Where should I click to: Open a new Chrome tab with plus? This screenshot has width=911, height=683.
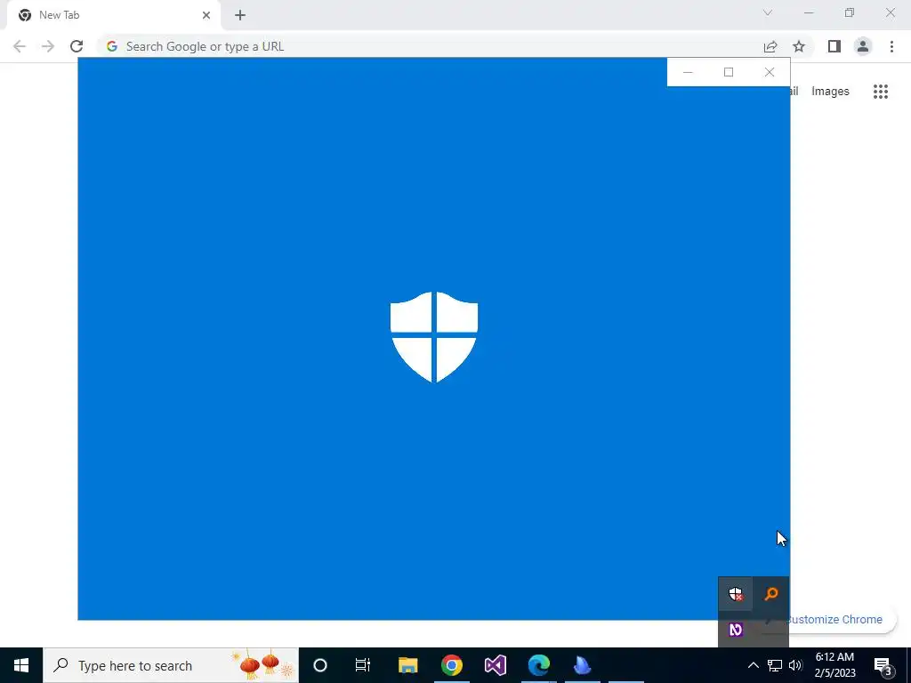click(x=240, y=15)
